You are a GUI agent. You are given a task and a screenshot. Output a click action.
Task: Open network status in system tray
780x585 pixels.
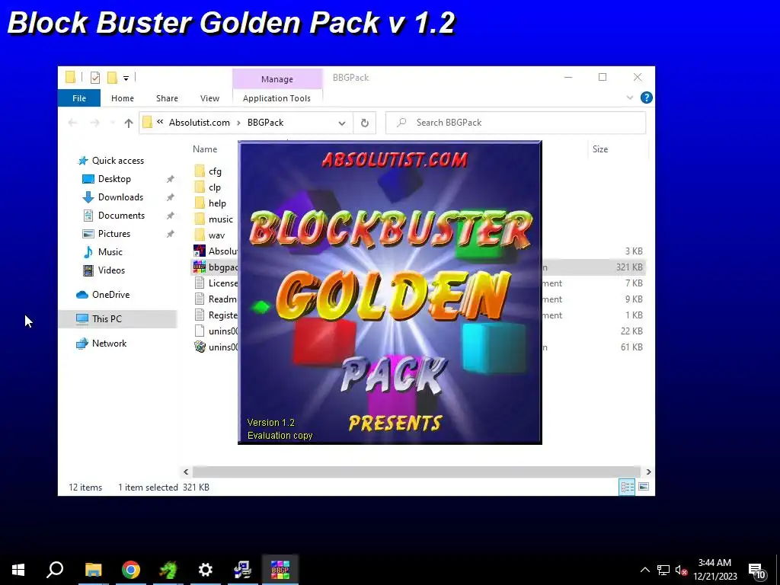pyautogui.click(x=663, y=570)
